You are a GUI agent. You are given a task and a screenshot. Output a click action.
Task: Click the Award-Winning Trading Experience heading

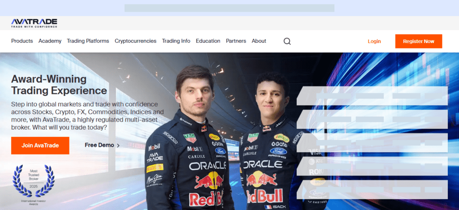tap(59, 85)
